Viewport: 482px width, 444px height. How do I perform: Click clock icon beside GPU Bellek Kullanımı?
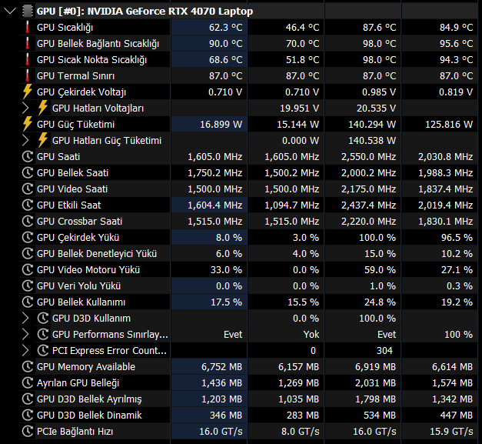click(x=28, y=302)
